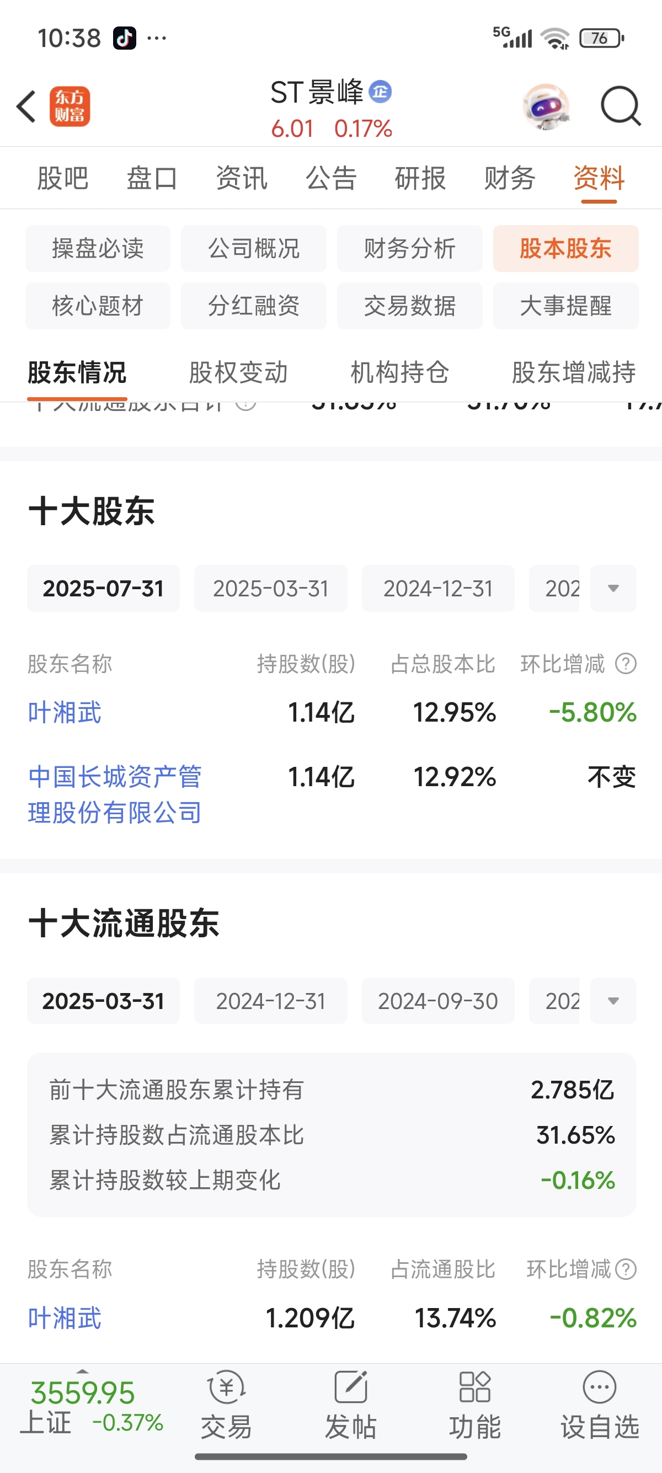662x1473 pixels.
Task: Tap the 不变 change status text
Action: click(x=612, y=777)
